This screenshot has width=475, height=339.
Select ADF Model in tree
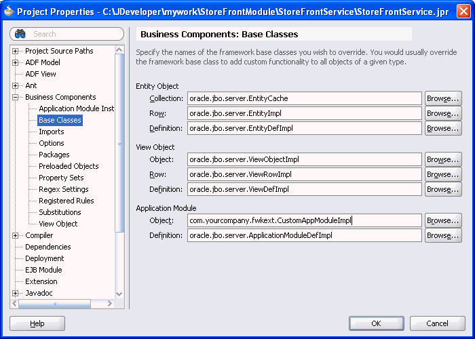43,62
